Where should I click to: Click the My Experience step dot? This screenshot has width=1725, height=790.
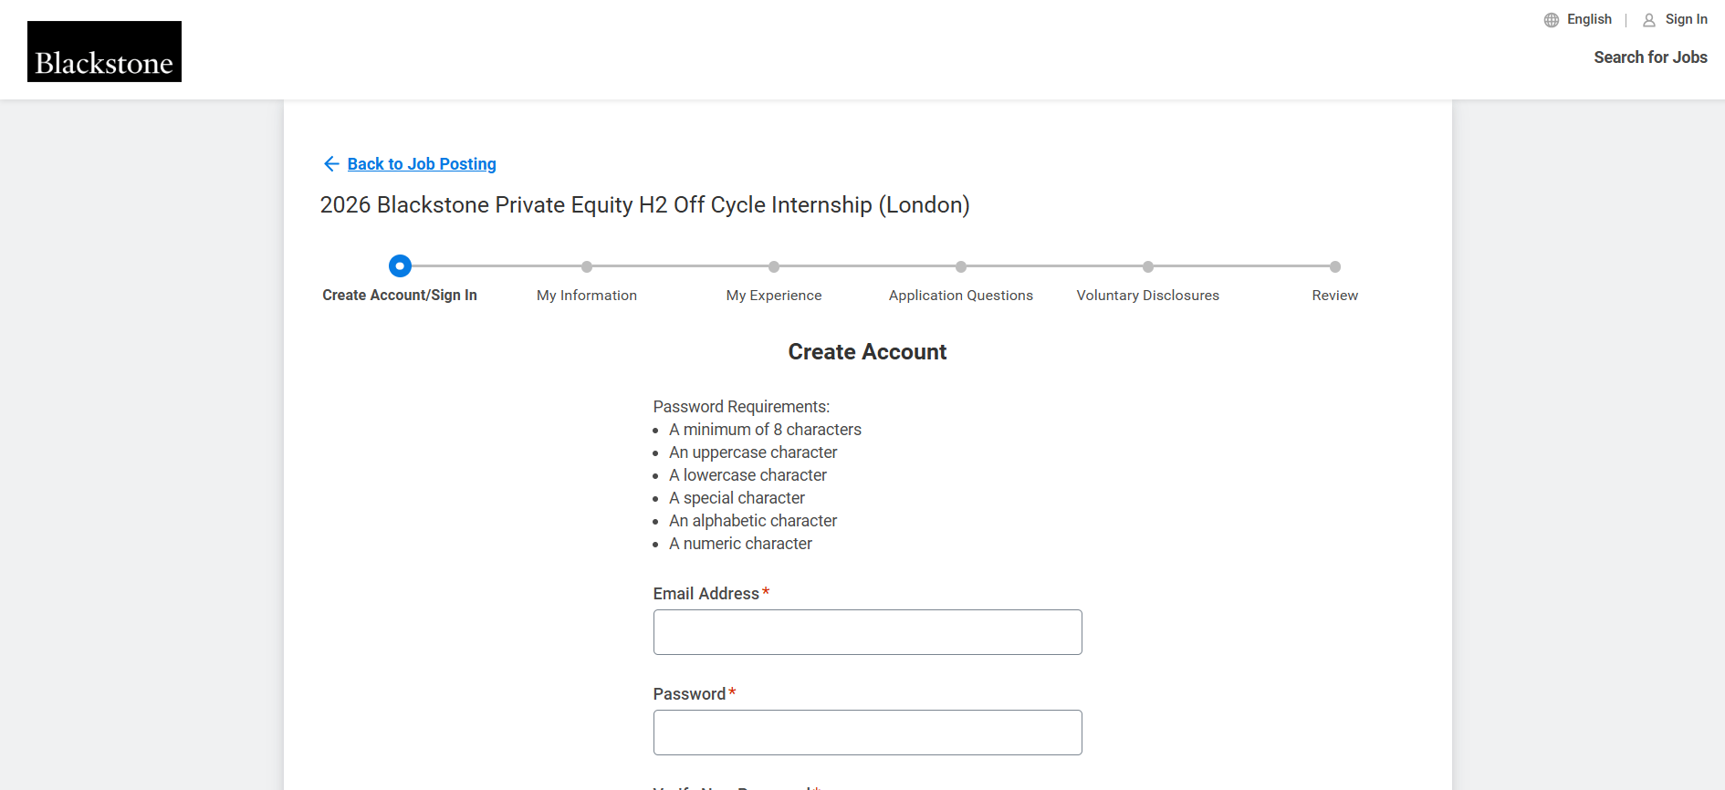point(774,266)
